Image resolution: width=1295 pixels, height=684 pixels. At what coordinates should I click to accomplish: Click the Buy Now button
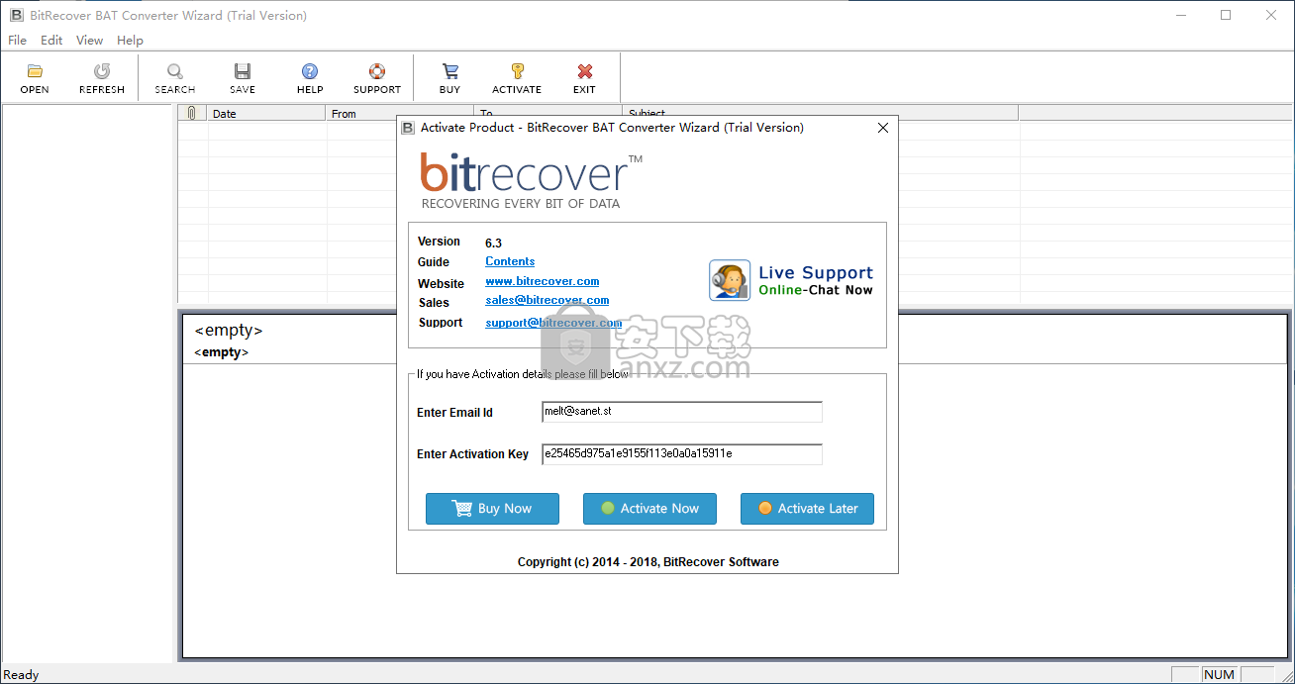[492, 509]
